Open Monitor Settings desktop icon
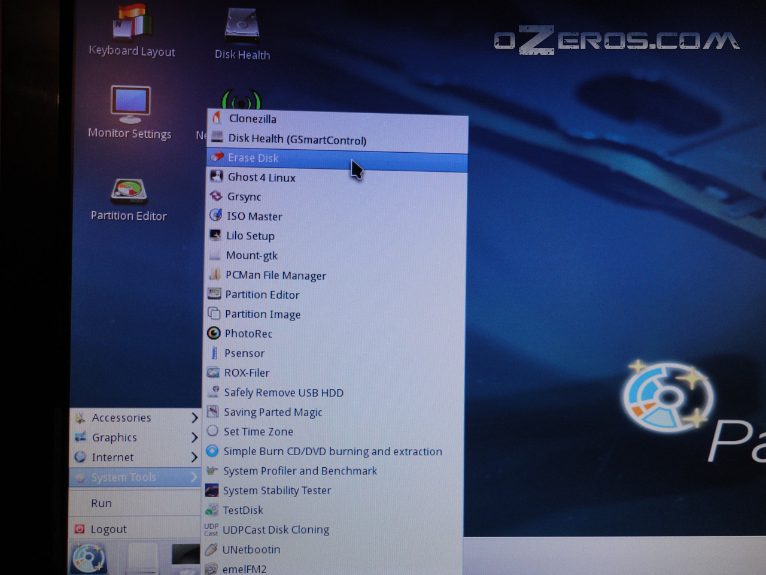 point(130,113)
